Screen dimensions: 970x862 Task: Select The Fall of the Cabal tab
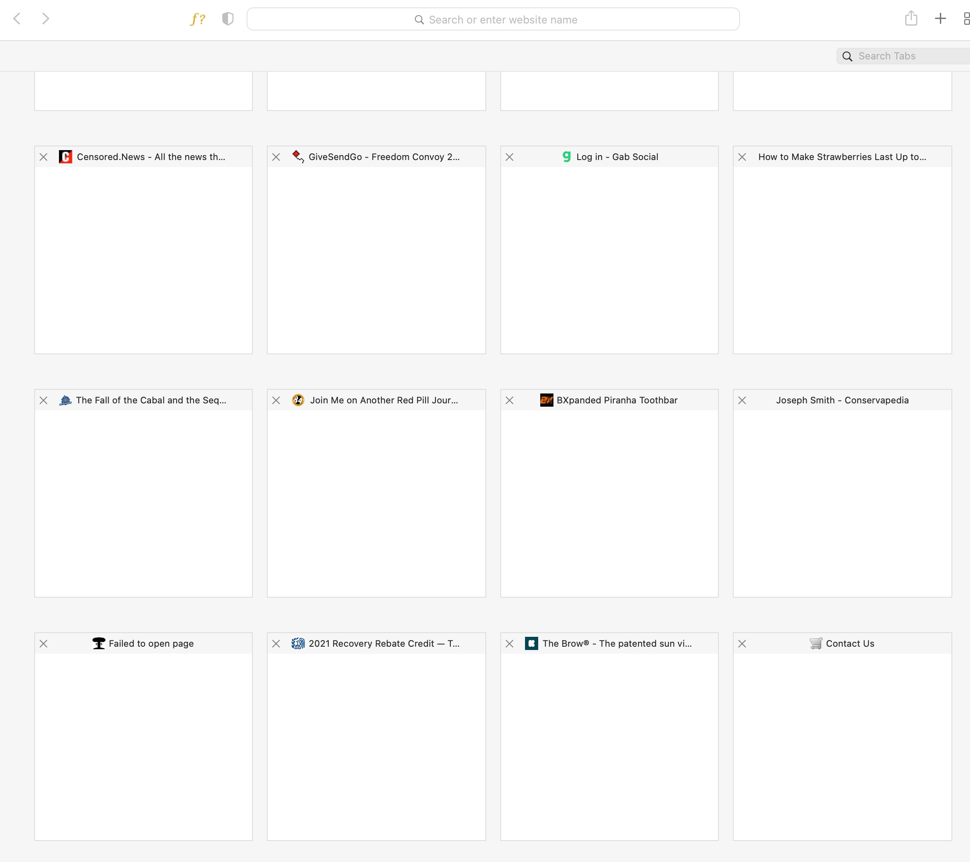[x=144, y=502]
